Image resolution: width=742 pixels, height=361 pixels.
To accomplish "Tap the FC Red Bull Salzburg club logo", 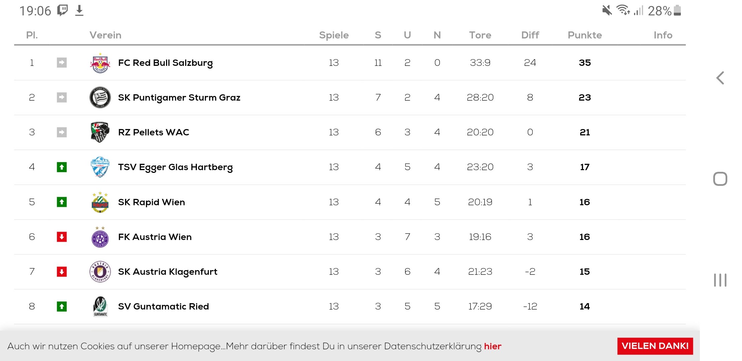I will pos(100,63).
